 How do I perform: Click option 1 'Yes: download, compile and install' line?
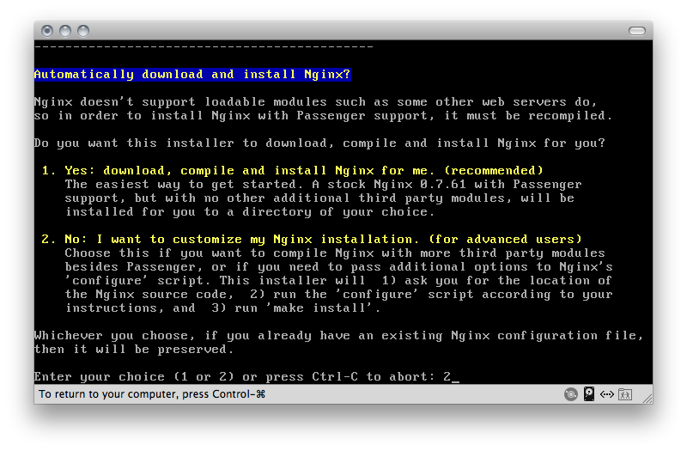[x=292, y=170]
